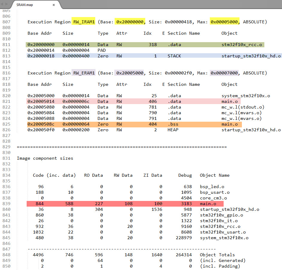Click highlighted RW_IRAM1 region name

(x=84, y=22)
